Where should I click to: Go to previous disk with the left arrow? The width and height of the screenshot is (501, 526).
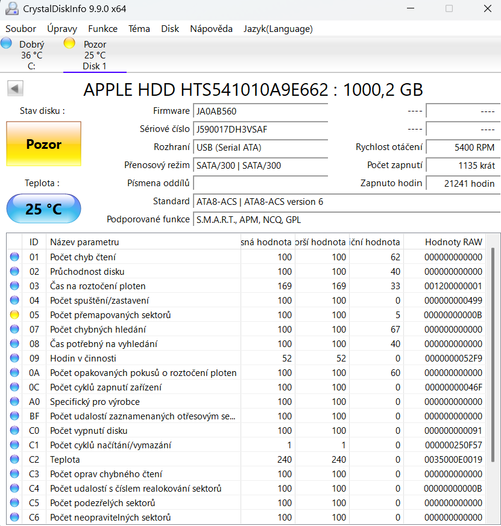pyautogui.click(x=15, y=89)
